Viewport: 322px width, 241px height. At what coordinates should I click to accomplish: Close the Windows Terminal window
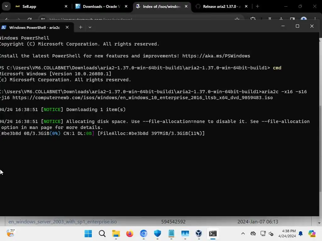pos(312,26)
